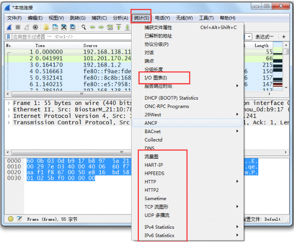Open the 分析(A) menu
The image size is (294, 243).
click(x=120, y=18)
